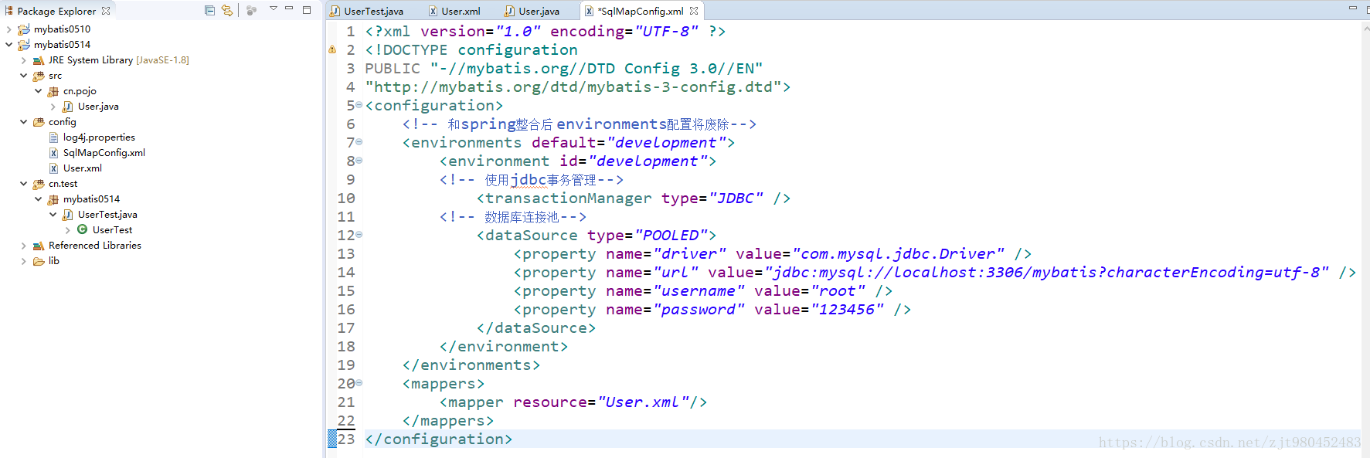The width and height of the screenshot is (1370, 458).
Task: Click the cn.test folder icon
Action: [39, 184]
